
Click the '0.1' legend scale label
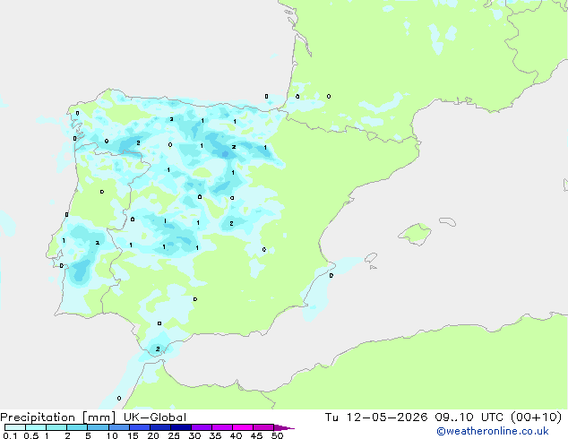[10, 435]
